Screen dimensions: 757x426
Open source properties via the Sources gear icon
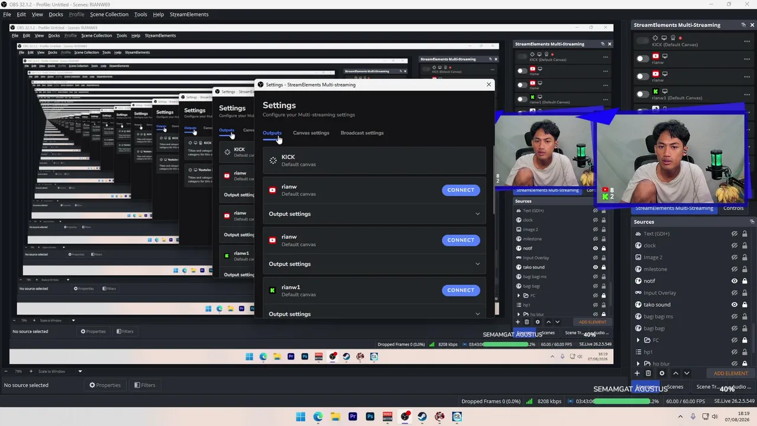point(662,373)
